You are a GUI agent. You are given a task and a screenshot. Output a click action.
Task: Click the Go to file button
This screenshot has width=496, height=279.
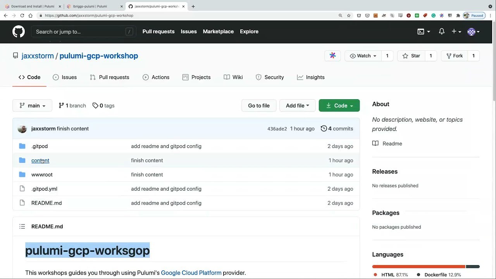259,105
